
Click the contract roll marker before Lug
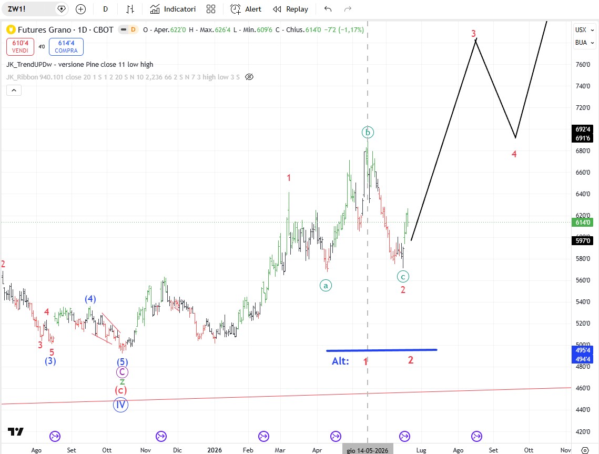404,436
